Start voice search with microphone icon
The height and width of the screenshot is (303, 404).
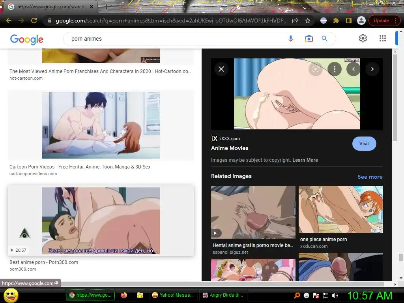point(291,39)
